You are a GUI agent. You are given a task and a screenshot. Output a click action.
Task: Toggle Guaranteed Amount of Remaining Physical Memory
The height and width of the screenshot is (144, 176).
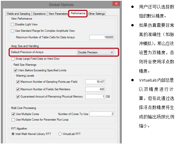click(x=18, y=96)
